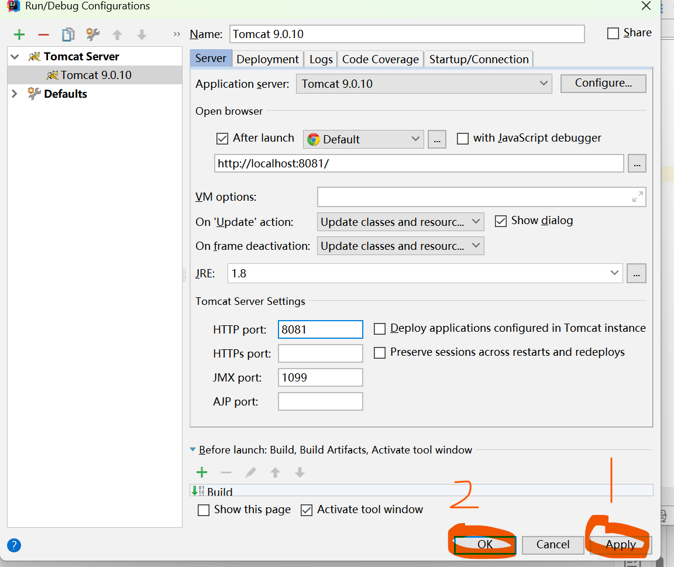Show more toolbar actions chevrons
Image resolution: width=674 pixels, height=567 pixels.
tap(177, 34)
